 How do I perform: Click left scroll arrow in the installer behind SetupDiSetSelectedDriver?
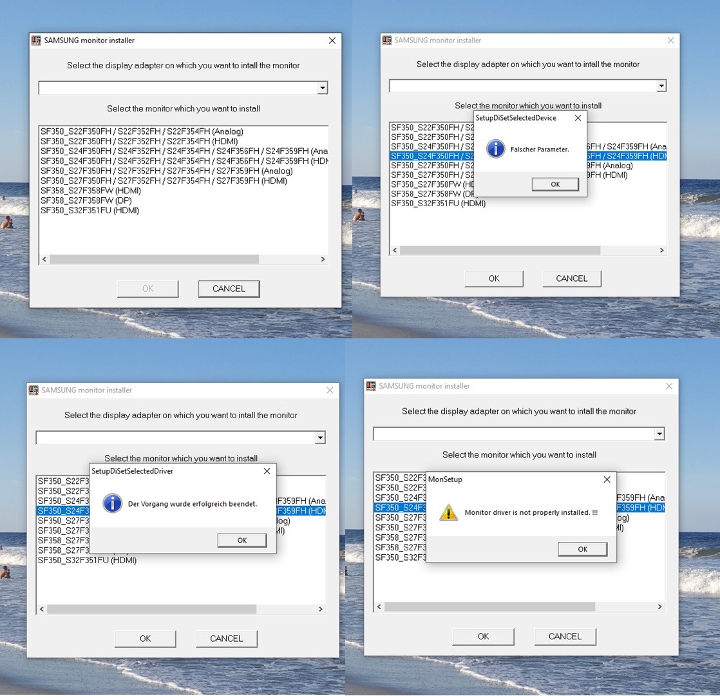42,609
